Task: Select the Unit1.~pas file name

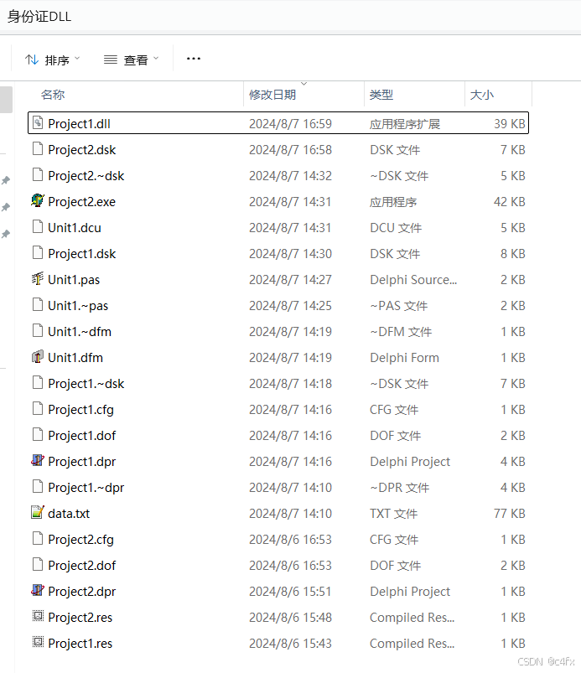Action: (78, 306)
